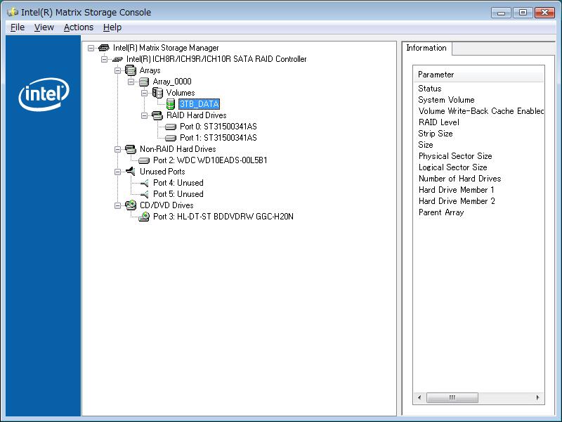Collapse the Volumes node
The height and width of the screenshot is (422, 562).
coord(145,94)
